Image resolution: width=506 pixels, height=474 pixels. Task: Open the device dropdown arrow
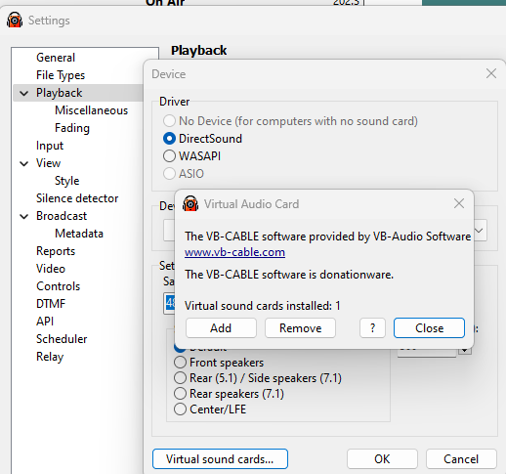coord(479,231)
